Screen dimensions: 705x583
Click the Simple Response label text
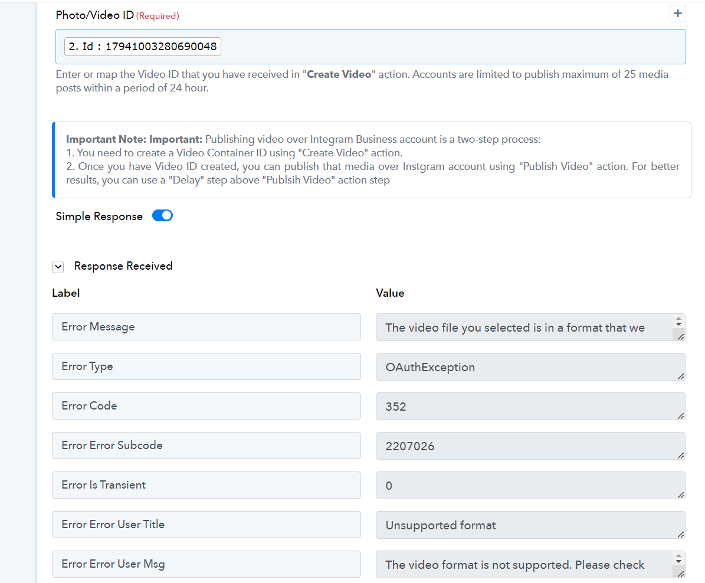pyautogui.click(x=99, y=217)
